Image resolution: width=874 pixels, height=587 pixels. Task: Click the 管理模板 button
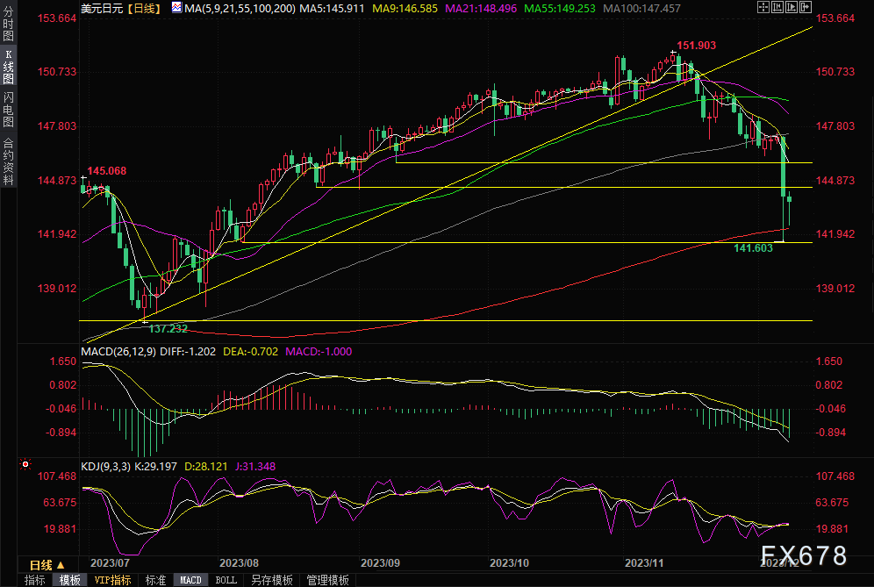pos(326,580)
